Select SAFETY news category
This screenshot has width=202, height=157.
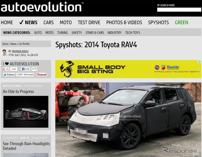(77, 33)
